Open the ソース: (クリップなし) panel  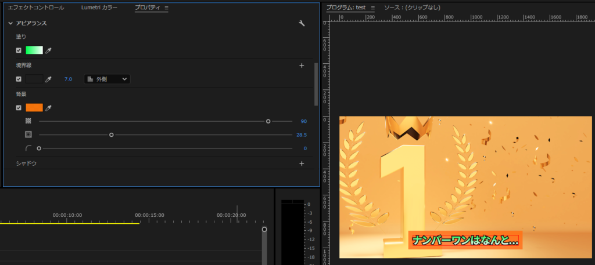click(x=412, y=8)
